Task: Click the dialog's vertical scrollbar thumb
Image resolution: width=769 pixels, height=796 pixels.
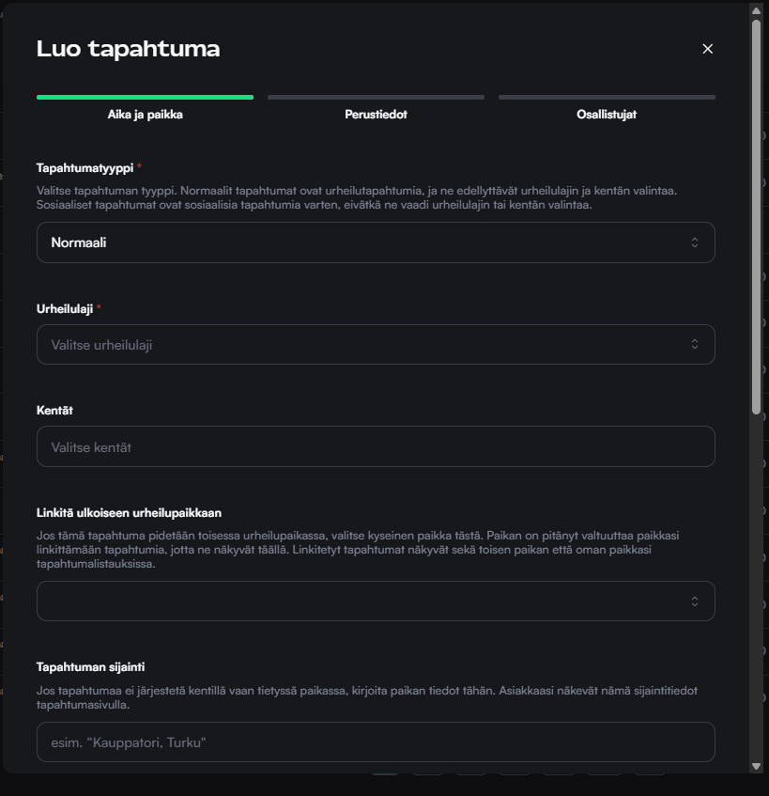Action: click(757, 216)
